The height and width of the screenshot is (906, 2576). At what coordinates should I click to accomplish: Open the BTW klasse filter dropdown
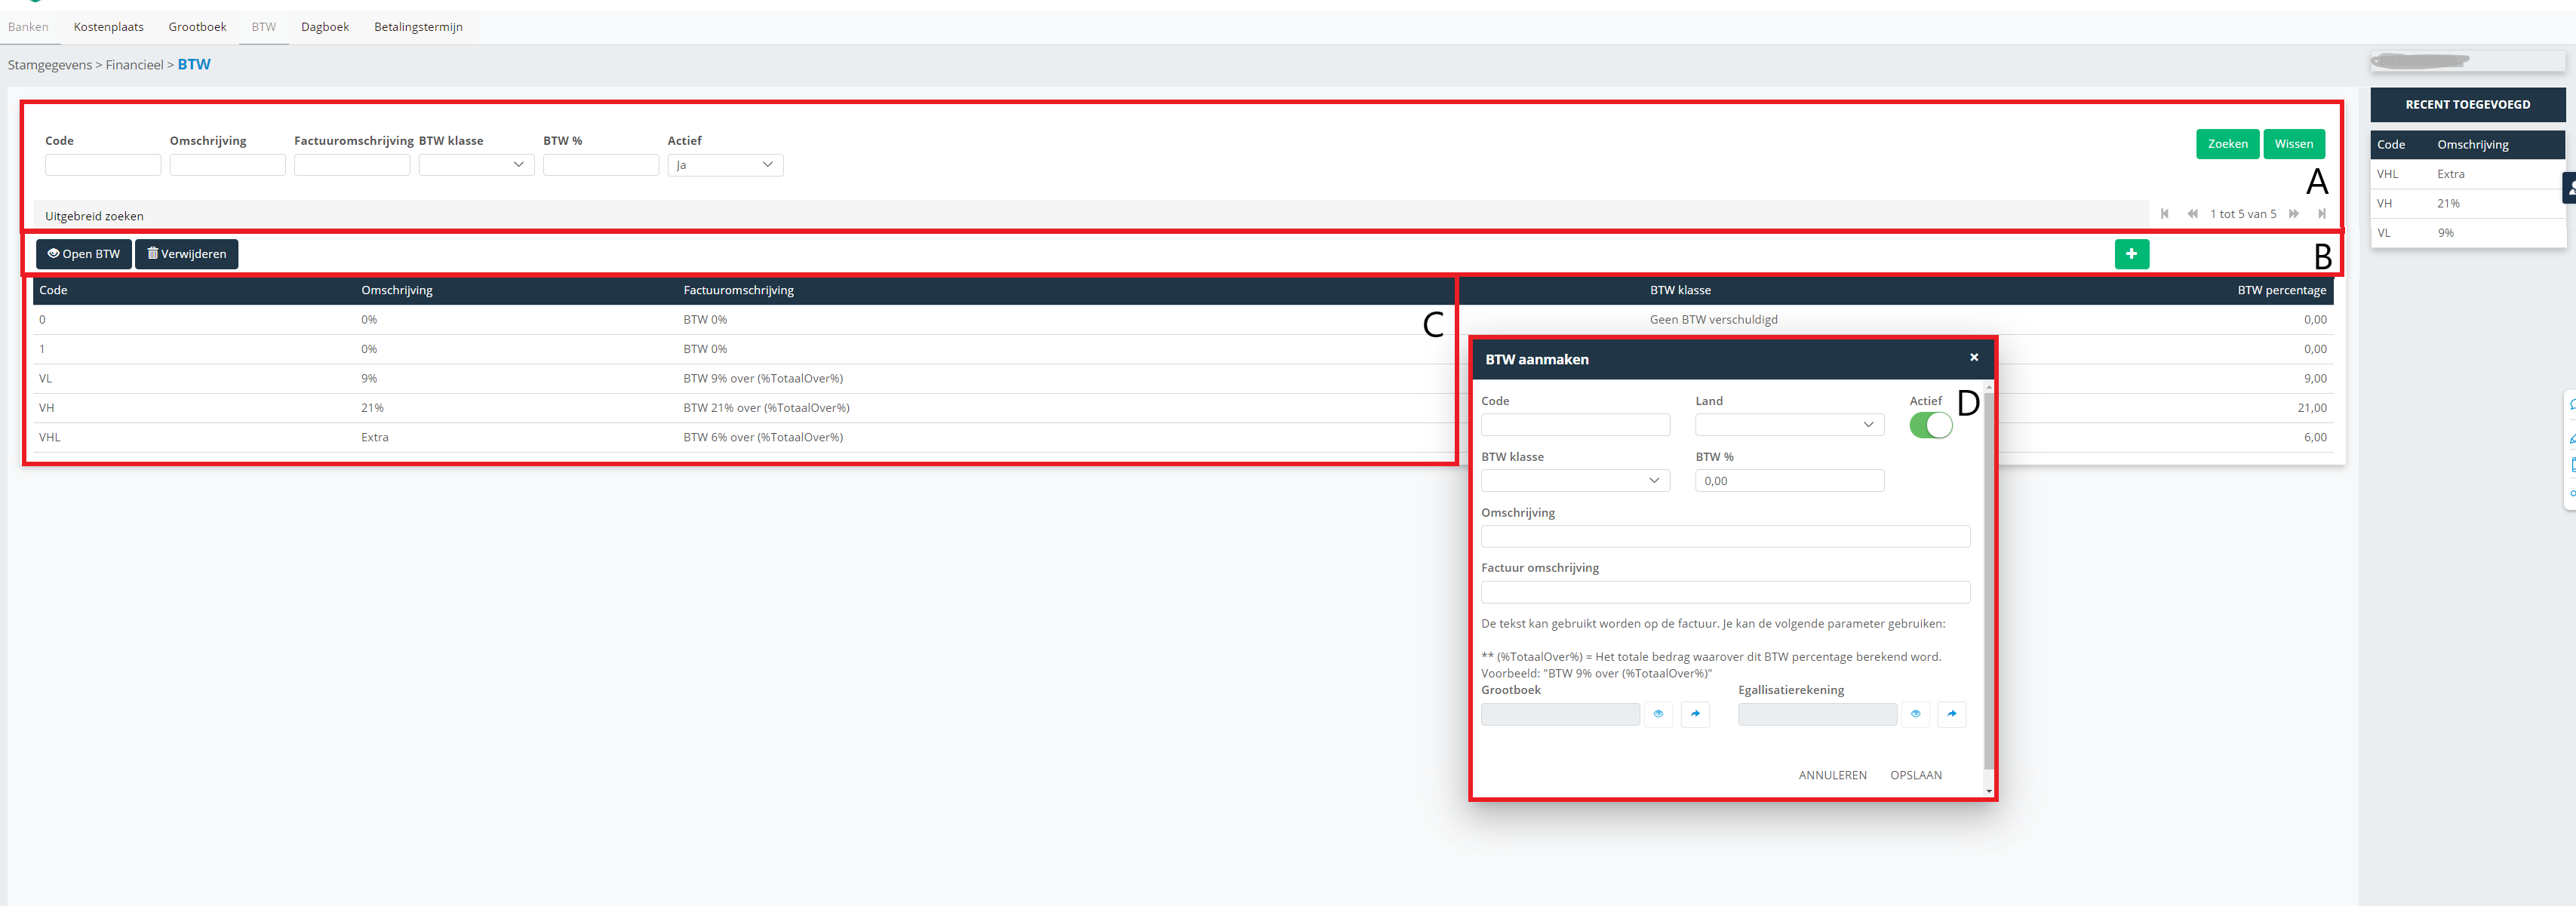[x=476, y=165]
